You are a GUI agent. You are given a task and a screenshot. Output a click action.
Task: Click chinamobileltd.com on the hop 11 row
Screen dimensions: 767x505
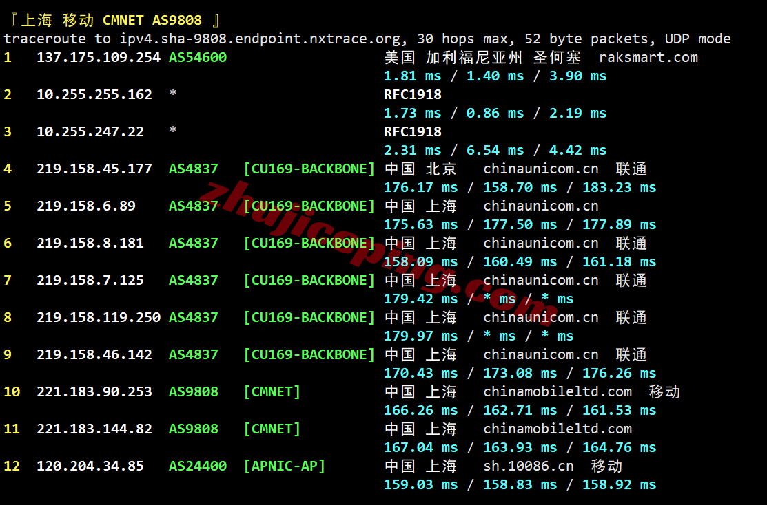point(558,429)
